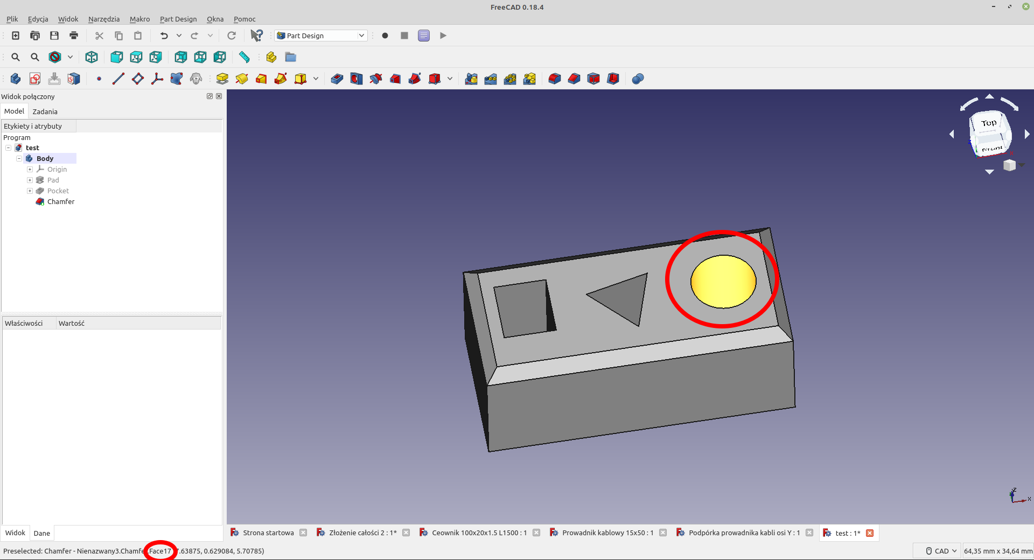1034x560 pixels.
Task: Create a new Body
Action: (16, 79)
